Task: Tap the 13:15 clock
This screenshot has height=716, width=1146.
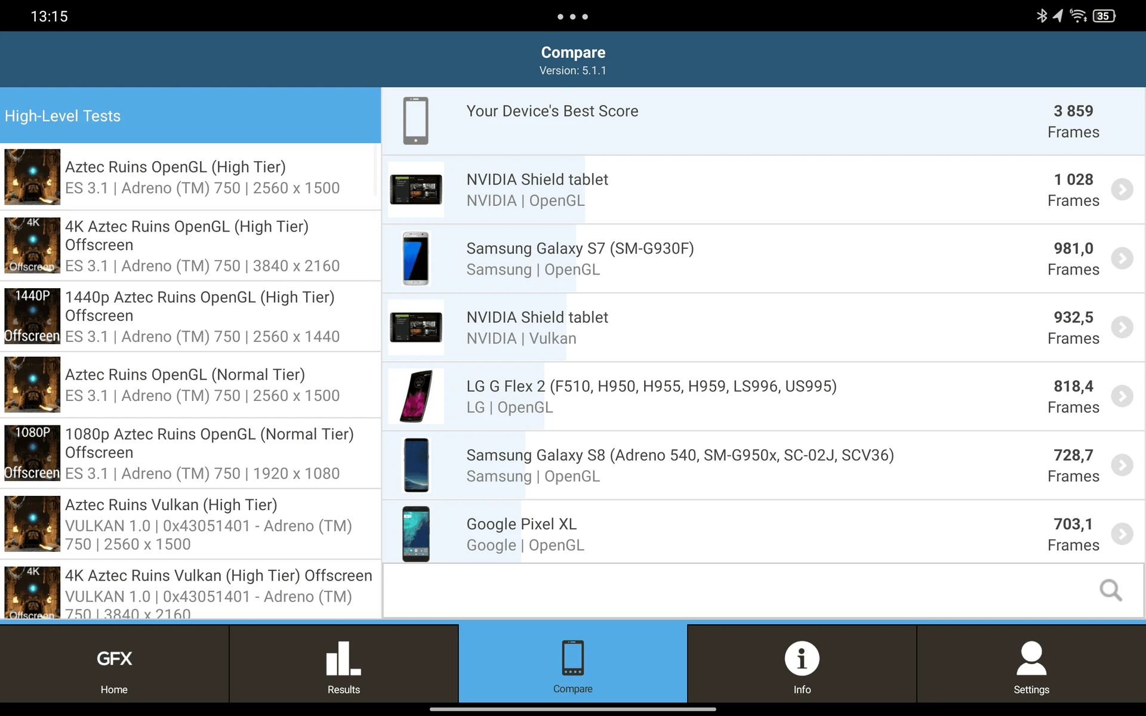Action: tap(49, 17)
